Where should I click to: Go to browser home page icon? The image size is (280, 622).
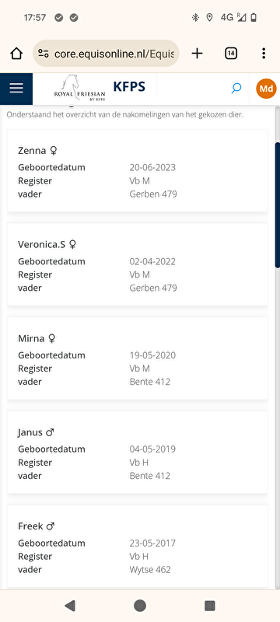coord(16,53)
